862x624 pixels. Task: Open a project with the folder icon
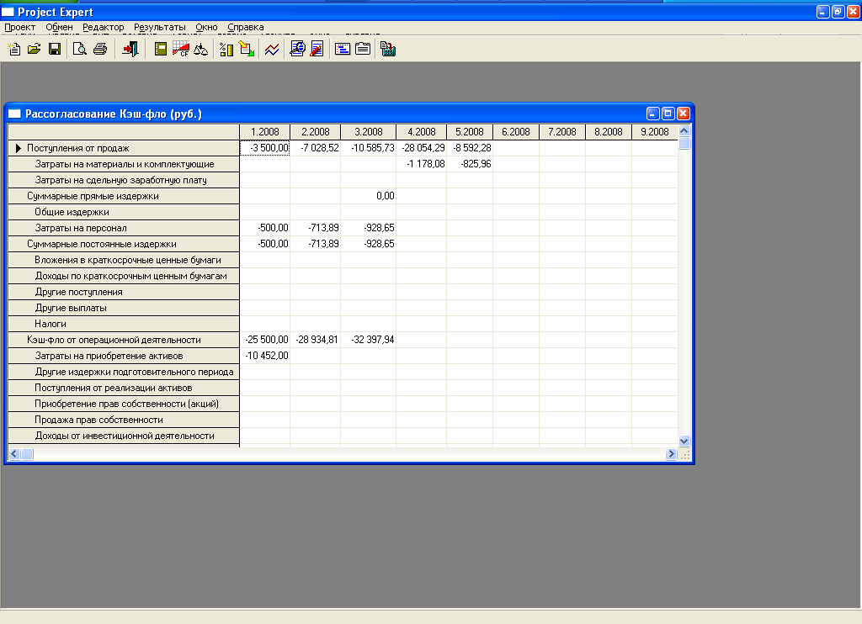click(34, 50)
